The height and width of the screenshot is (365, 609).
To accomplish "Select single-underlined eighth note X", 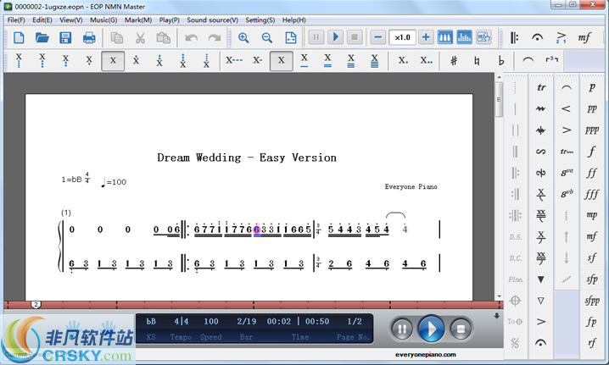I will [304, 61].
